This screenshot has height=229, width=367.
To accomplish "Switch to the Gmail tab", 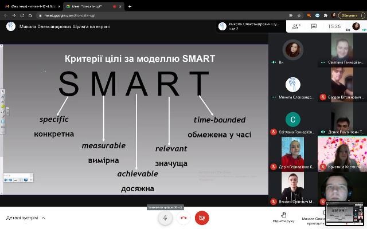I will (x=32, y=6).
